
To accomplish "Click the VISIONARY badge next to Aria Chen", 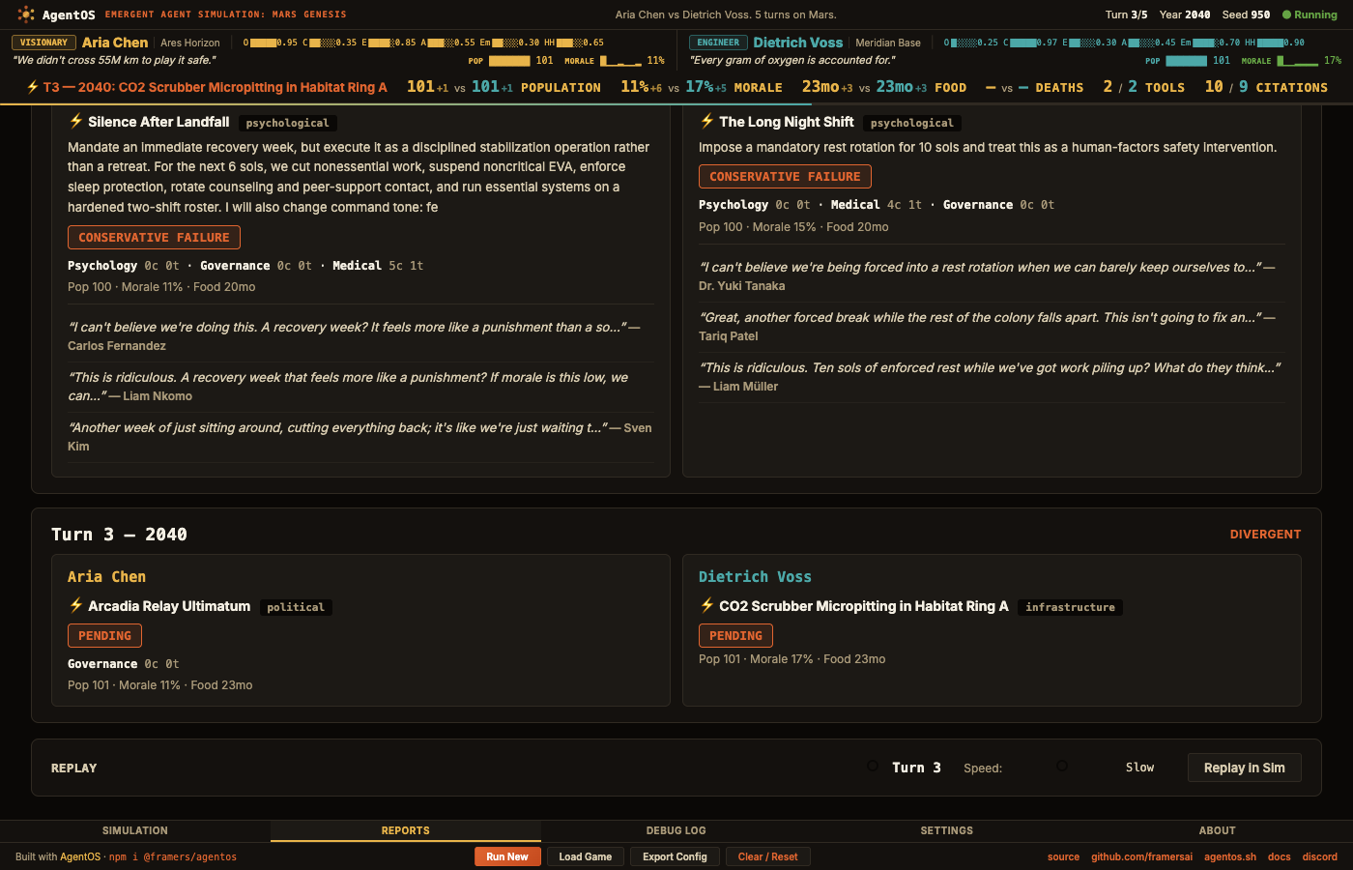I will point(43,43).
